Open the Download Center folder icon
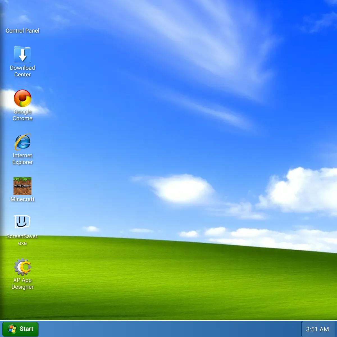Viewport: 337px width, 337px height. 22,54
